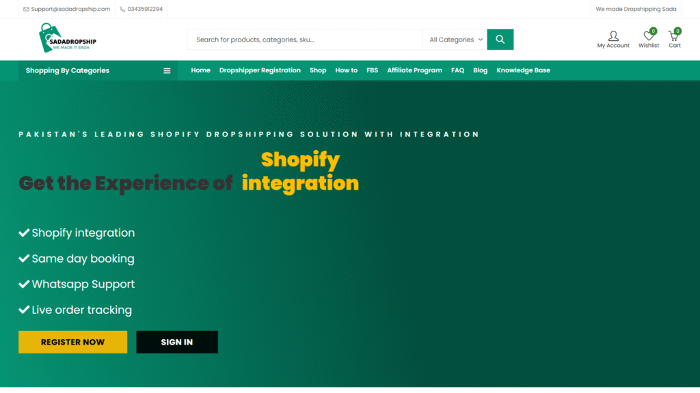Open the Blog navigation link
The height and width of the screenshot is (393, 700).
coord(480,70)
